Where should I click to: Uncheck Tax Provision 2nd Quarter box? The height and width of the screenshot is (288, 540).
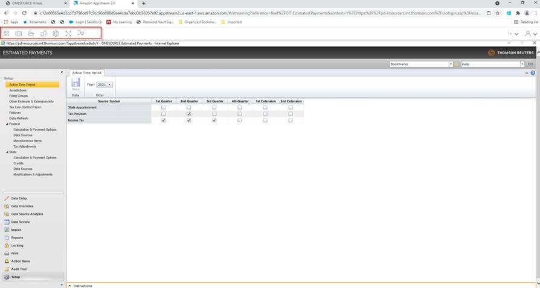pyautogui.click(x=188, y=114)
